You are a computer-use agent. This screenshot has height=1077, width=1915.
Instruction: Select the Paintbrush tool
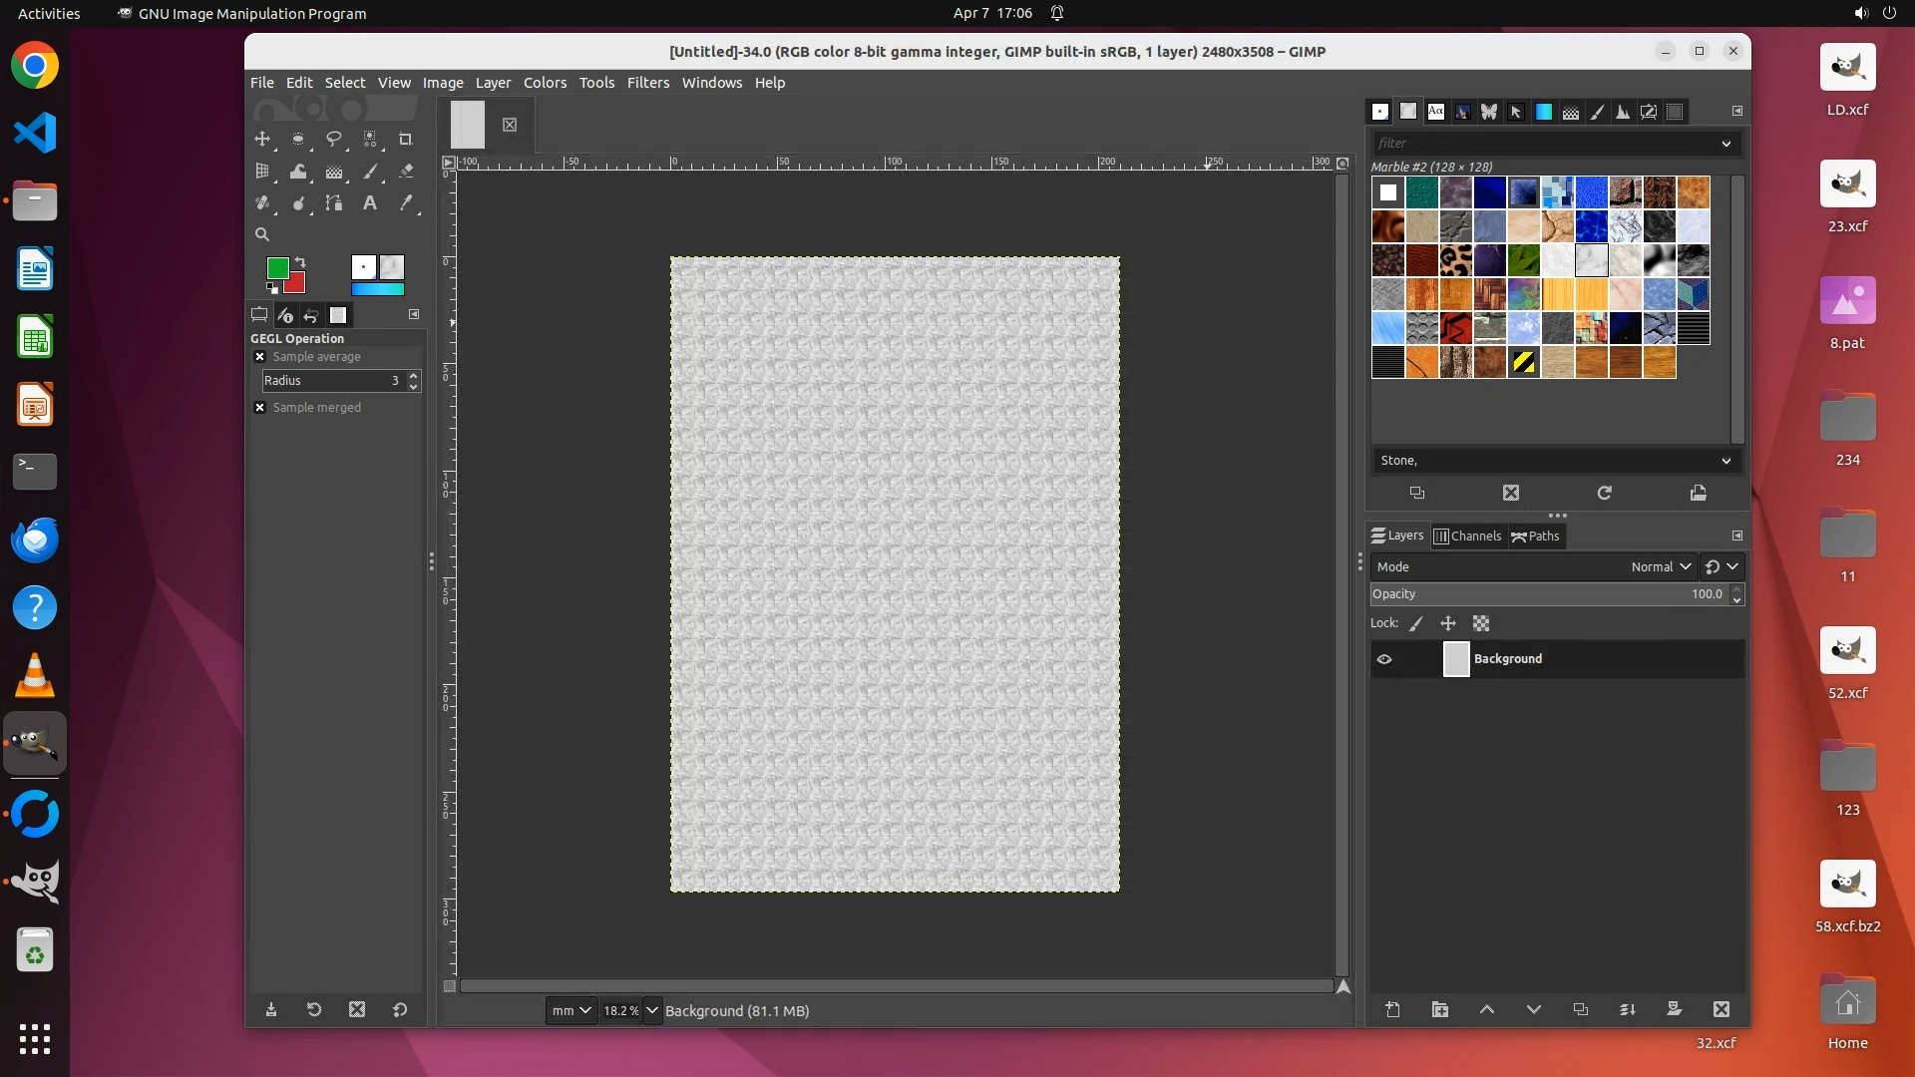click(x=370, y=172)
